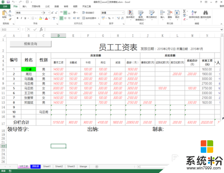224x173 pixels.
Task: Click the 登录 sign-in link
Action: click(222, 6)
